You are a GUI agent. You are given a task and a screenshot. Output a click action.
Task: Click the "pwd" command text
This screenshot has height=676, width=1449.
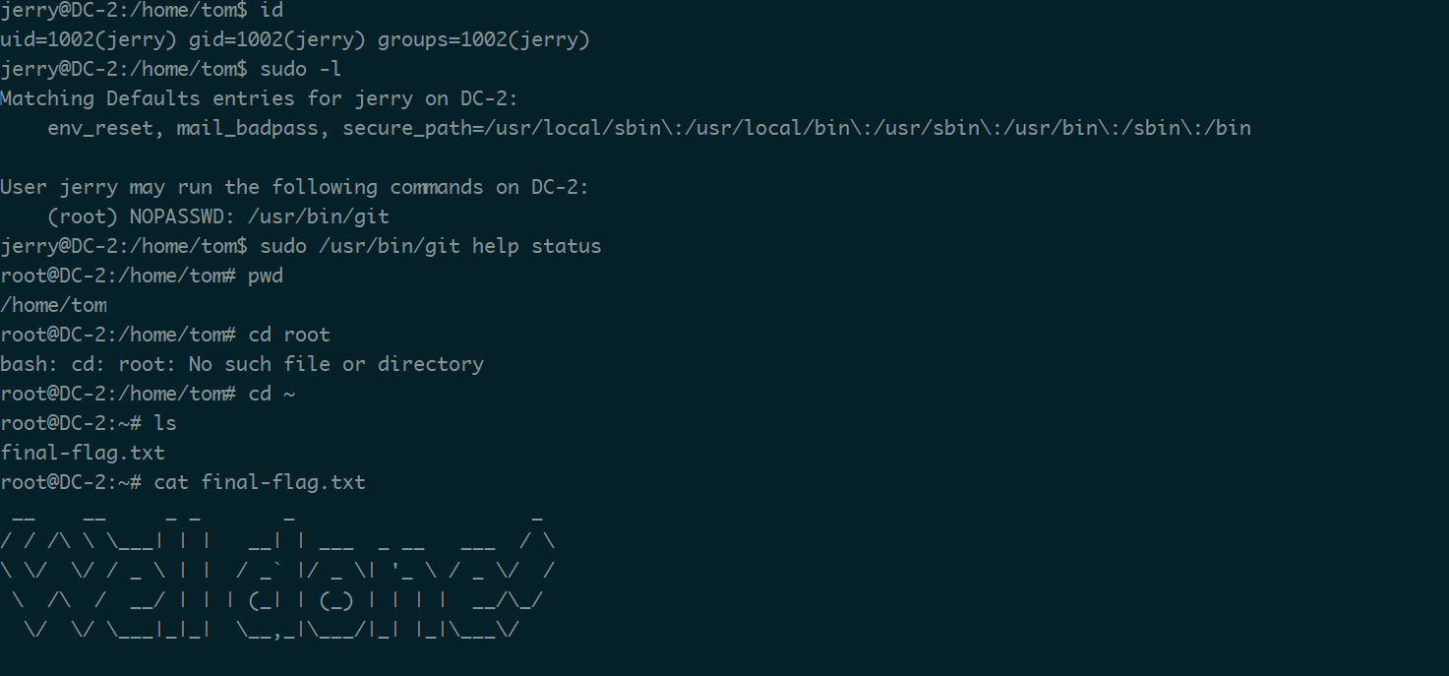pos(266,276)
